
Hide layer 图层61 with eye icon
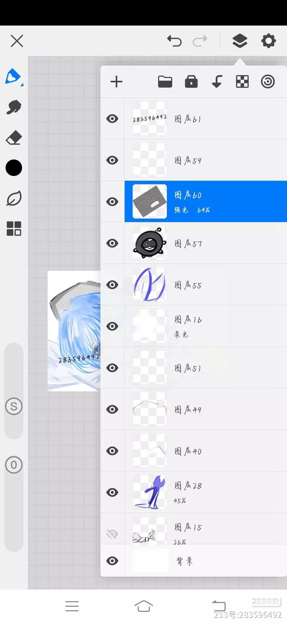(112, 118)
